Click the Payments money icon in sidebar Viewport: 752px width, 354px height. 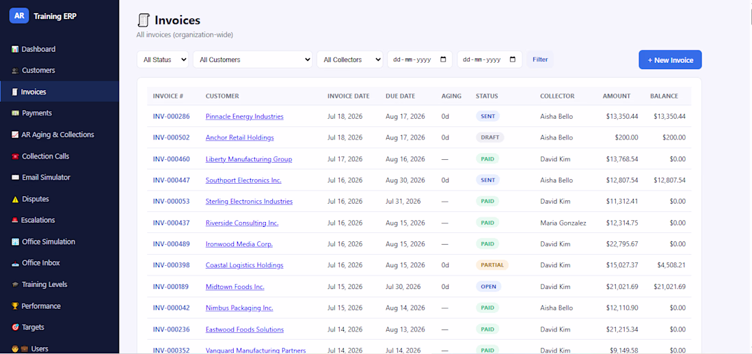[15, 113]
